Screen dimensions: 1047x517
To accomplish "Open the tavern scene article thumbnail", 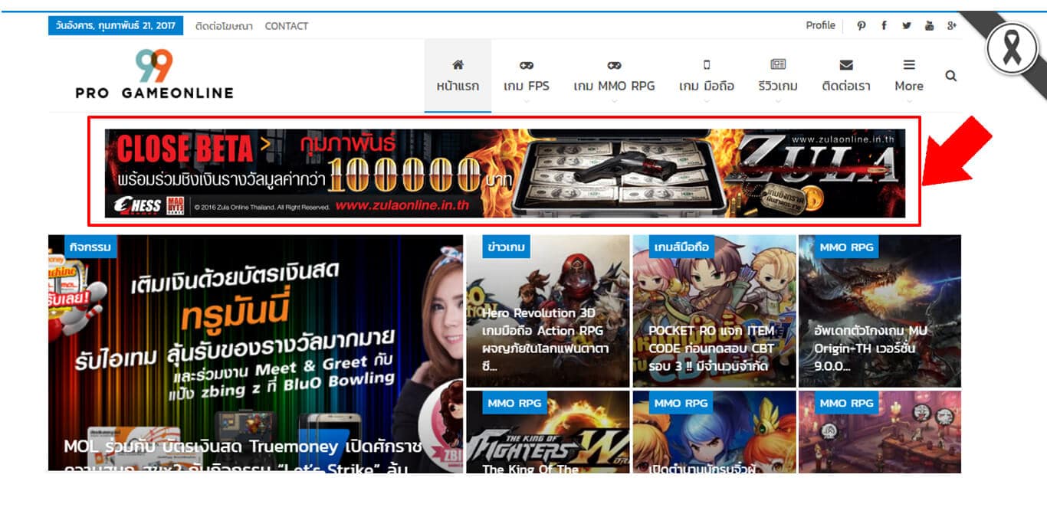I will [880, 431].
